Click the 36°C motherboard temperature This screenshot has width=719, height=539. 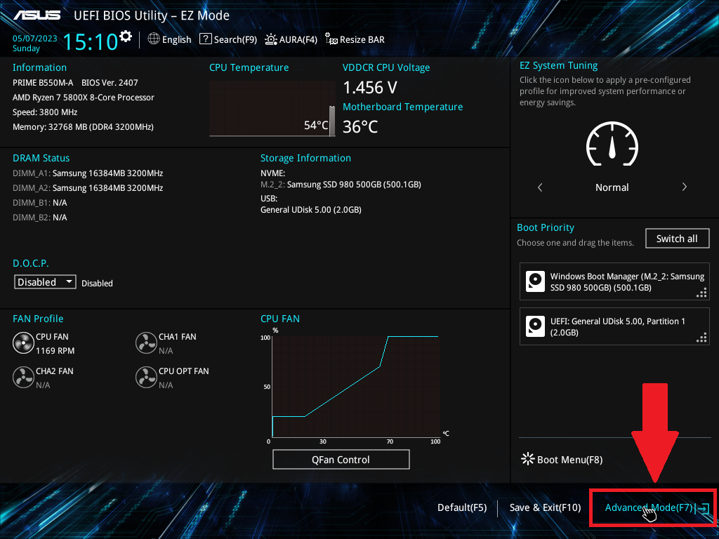point(360,126)
